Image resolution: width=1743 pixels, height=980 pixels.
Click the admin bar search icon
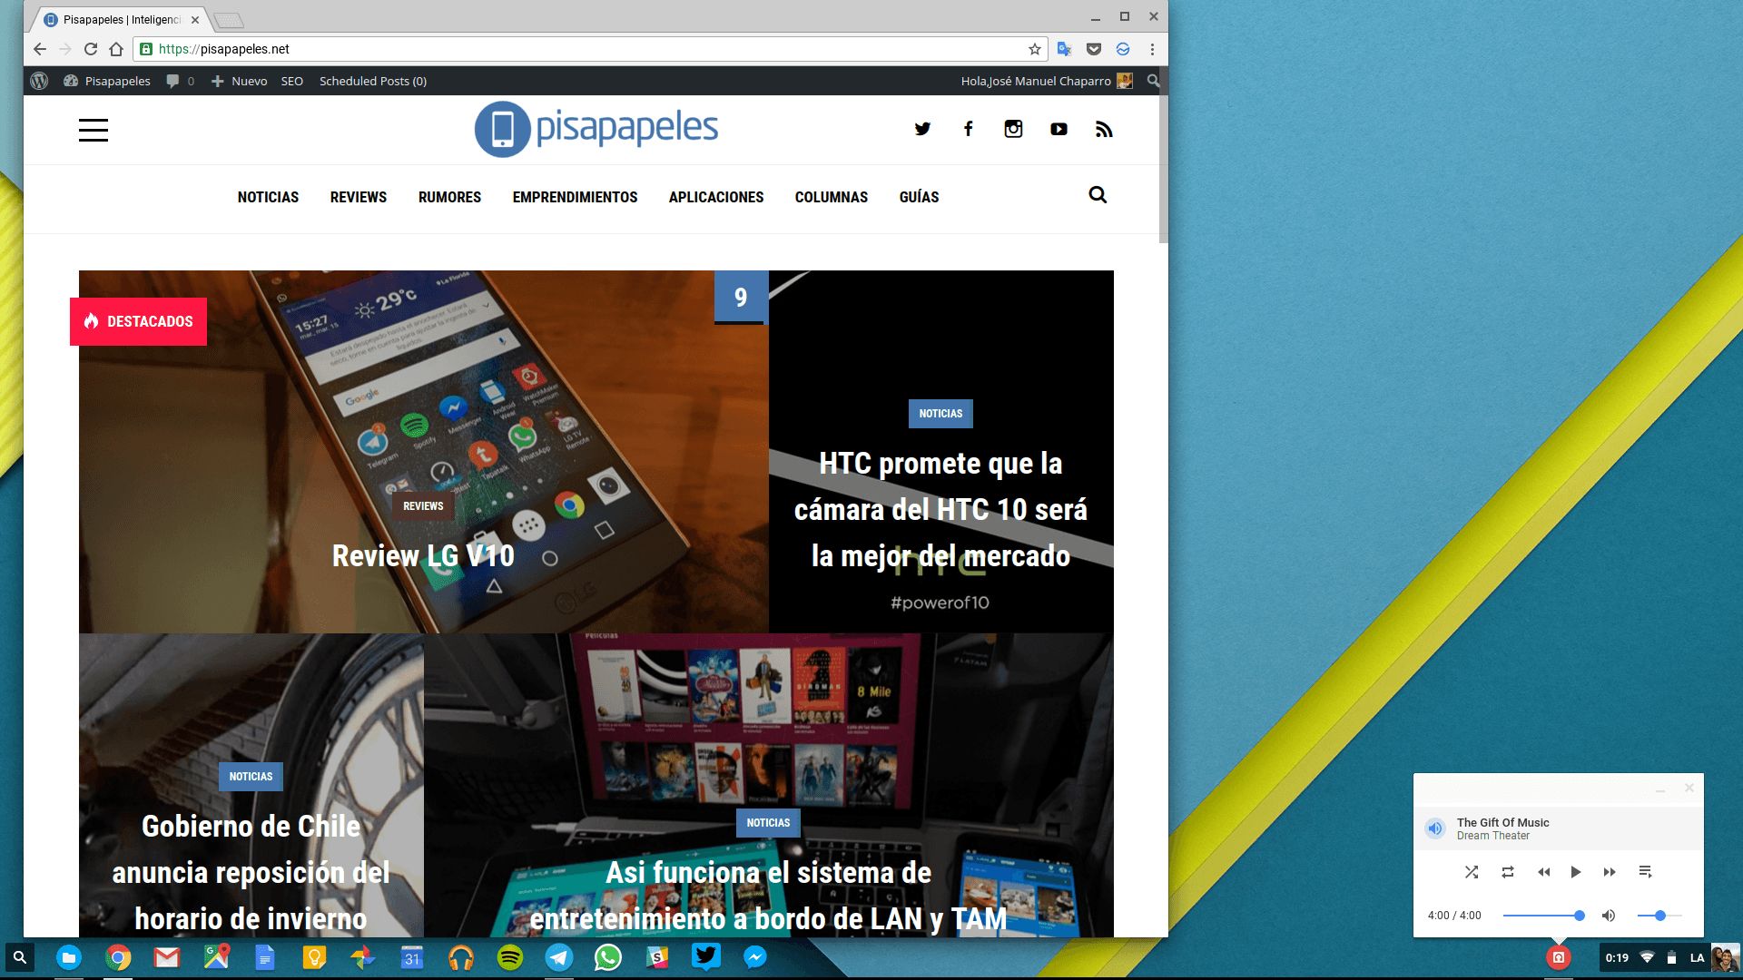(1153, 81)
